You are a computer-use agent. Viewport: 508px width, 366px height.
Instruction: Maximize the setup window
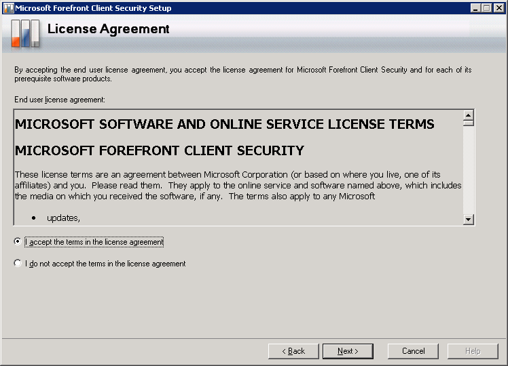[487, 8]
